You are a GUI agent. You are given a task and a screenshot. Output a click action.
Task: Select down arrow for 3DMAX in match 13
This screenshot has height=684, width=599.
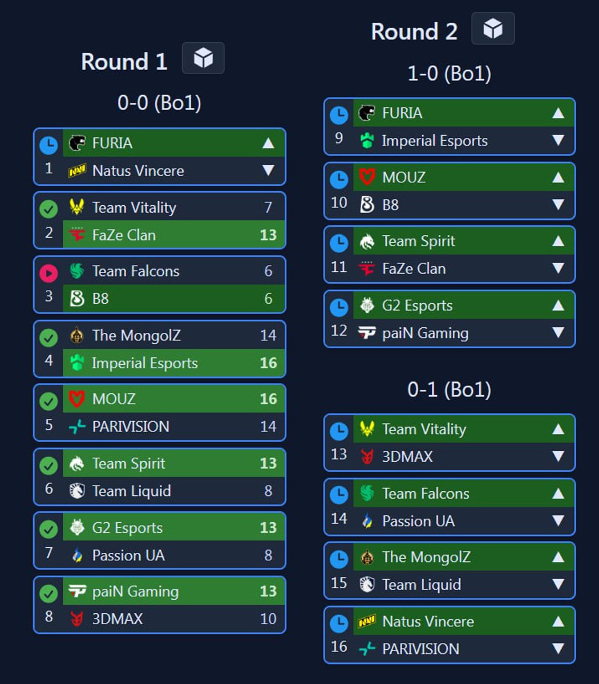tap(558, 456)
